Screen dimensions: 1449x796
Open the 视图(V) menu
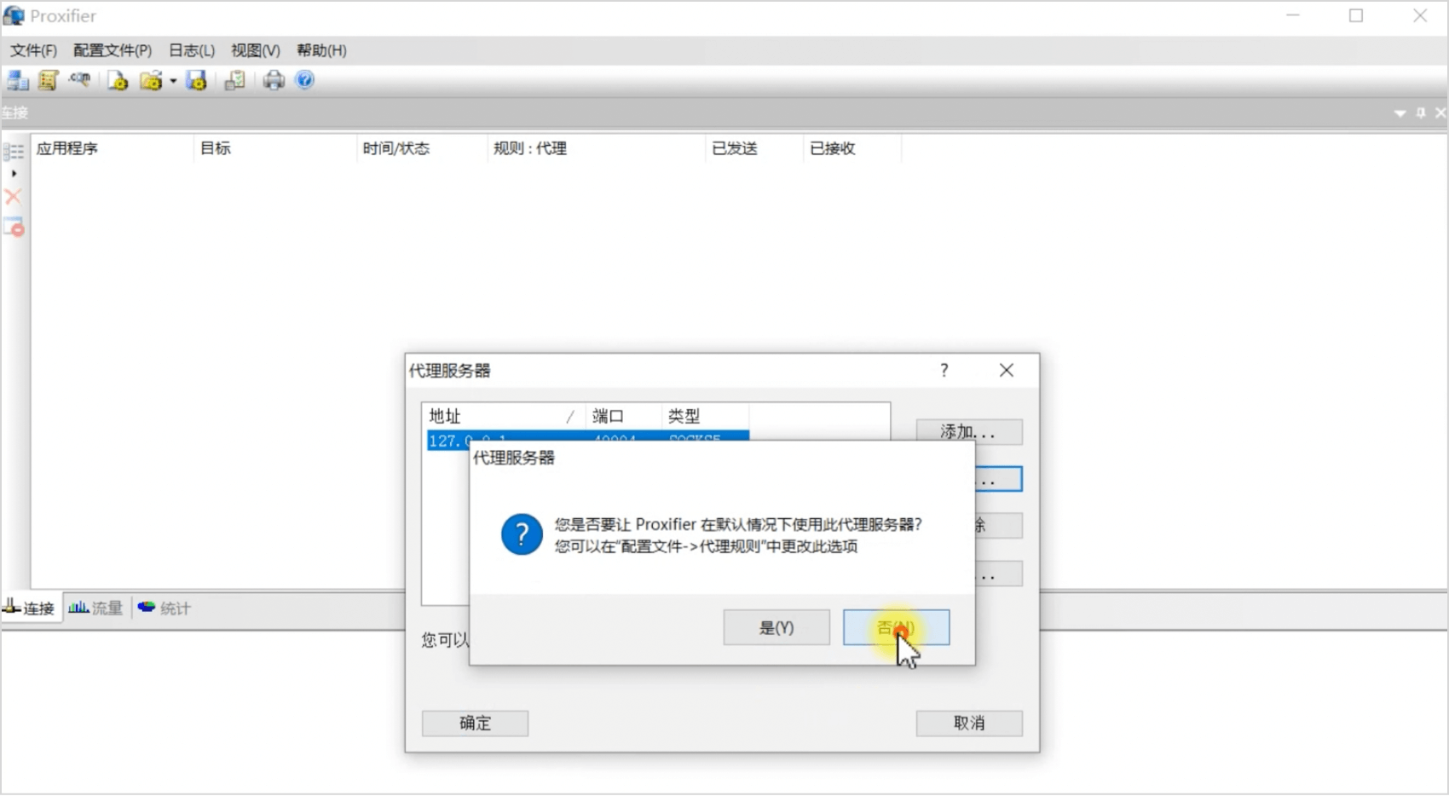256,50
